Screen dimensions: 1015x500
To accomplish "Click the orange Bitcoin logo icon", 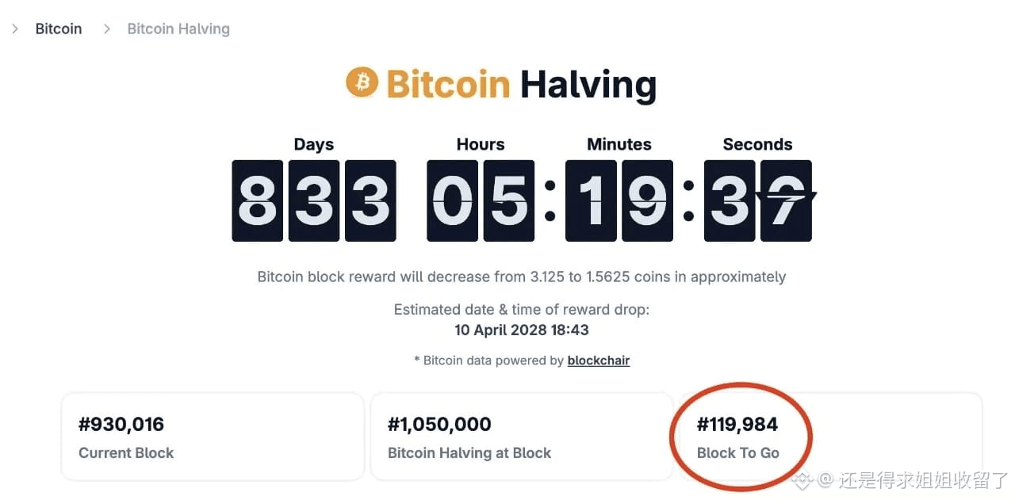I will click(x=362, y=82).
